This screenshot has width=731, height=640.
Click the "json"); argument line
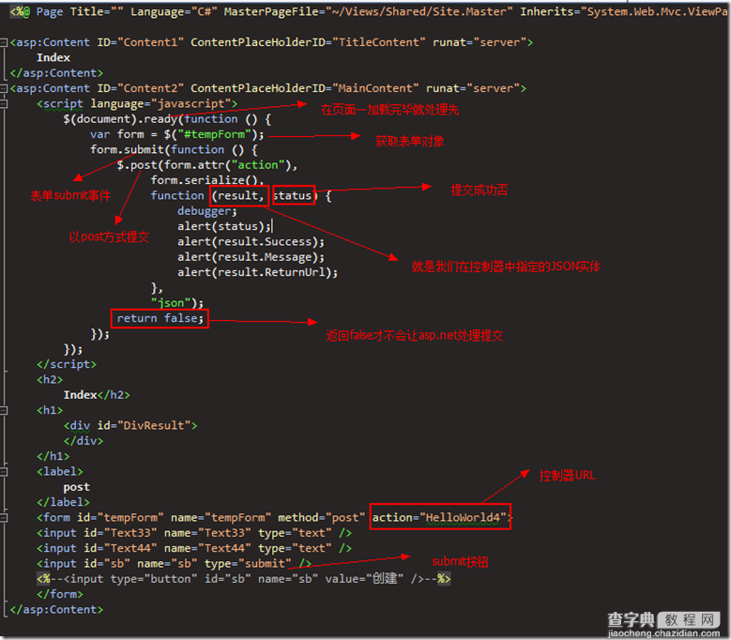tap(177, 303)
